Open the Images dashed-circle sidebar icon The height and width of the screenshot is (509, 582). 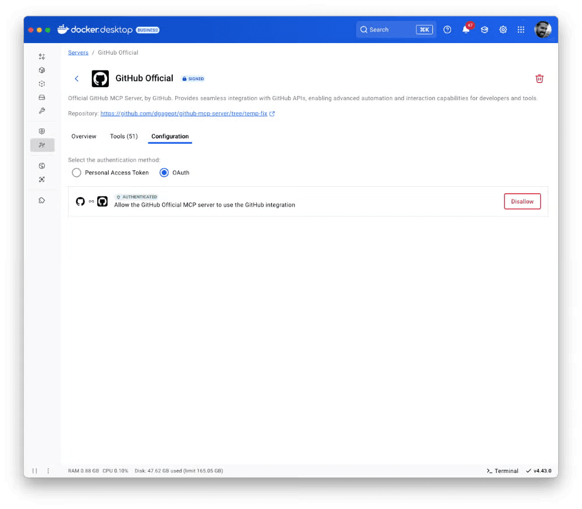point(42,84)
